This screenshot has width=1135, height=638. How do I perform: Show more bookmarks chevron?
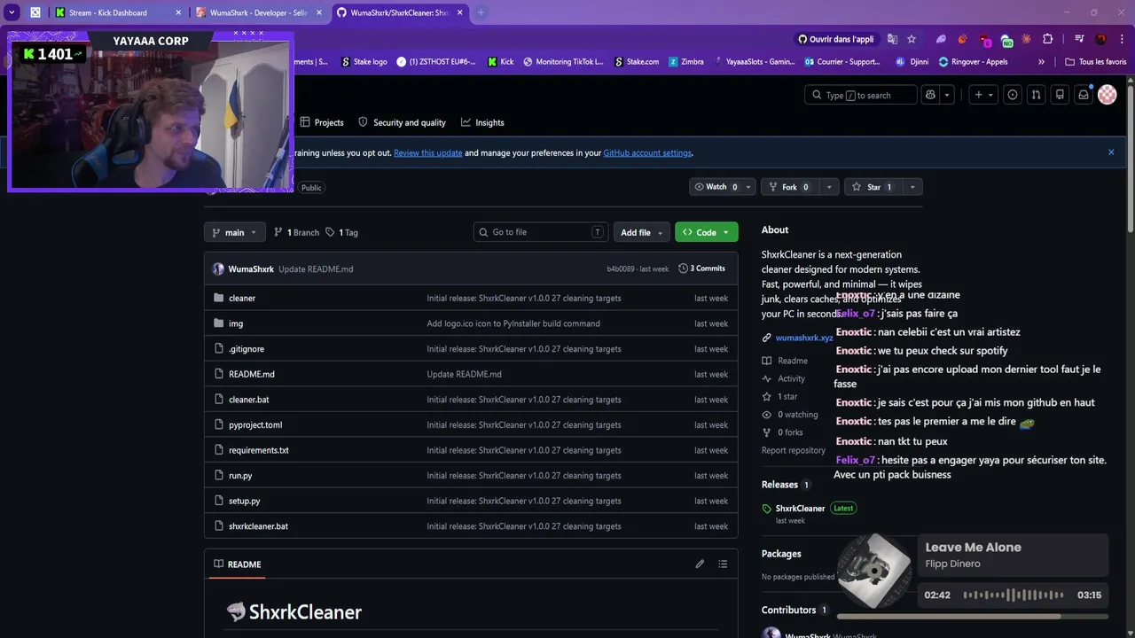[x=1041, y=62]
